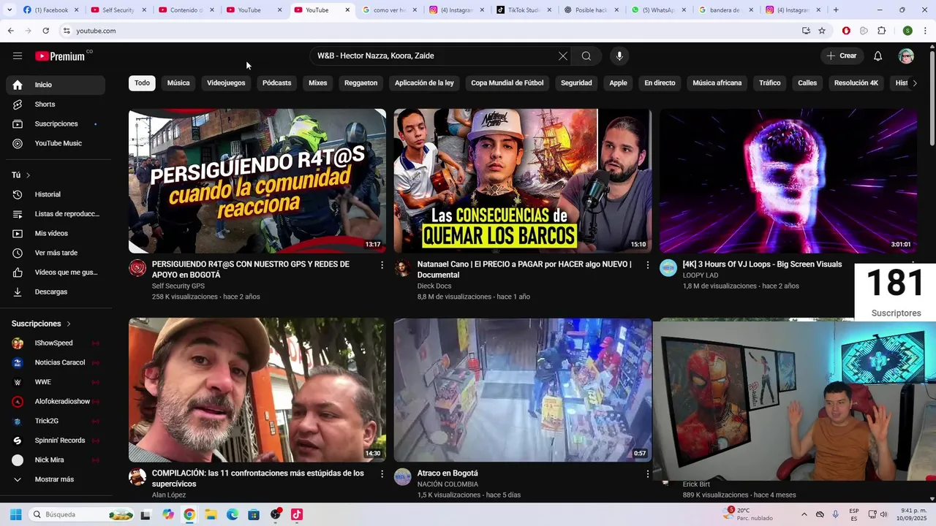This screenshot has height=526, width=936.
Task: Open the Windows Start menu
Action: click(15, 514)
